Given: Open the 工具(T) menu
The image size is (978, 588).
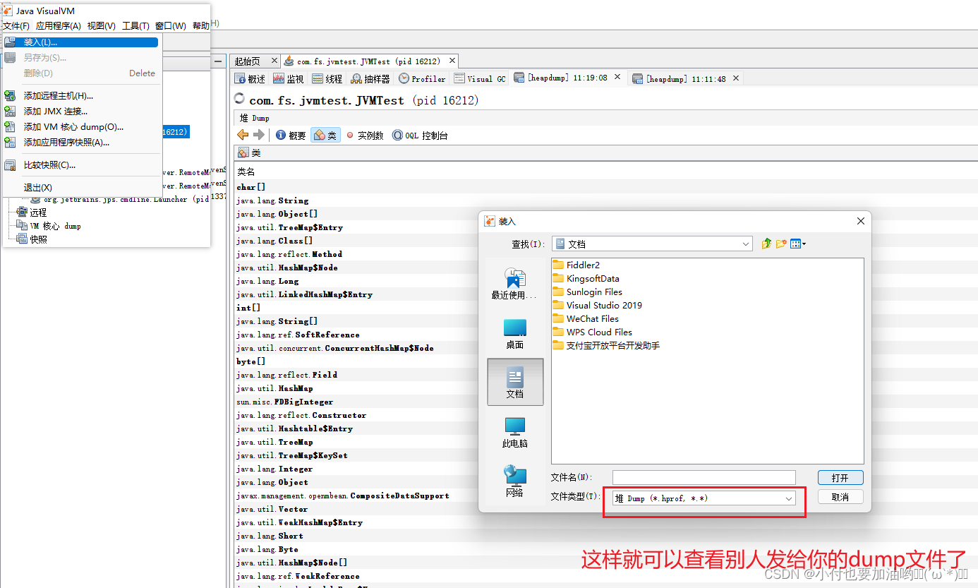Looking at the screenshot, I should click(x=135, y=26).
